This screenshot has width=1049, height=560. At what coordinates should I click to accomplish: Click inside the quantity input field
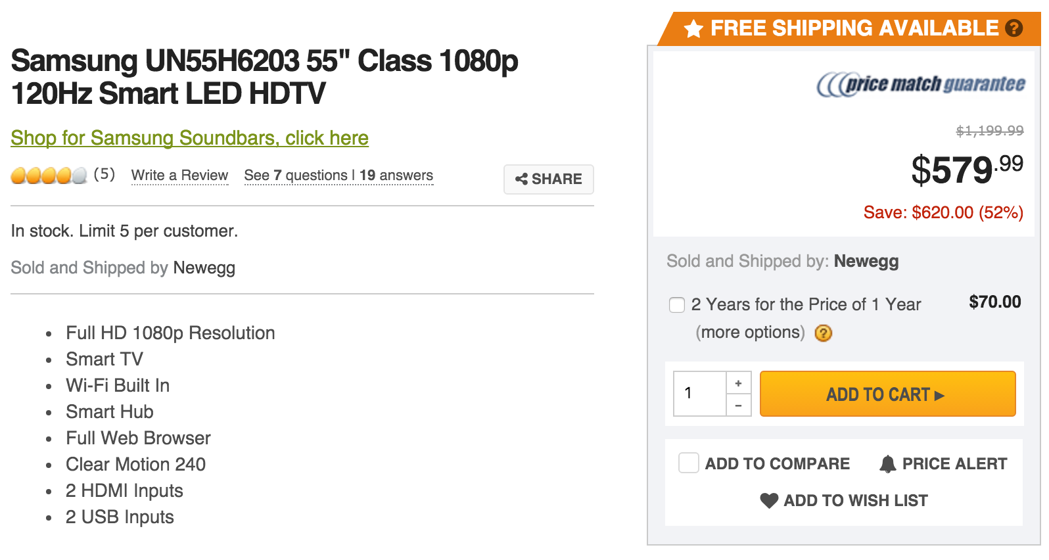[x=699, y=393]
